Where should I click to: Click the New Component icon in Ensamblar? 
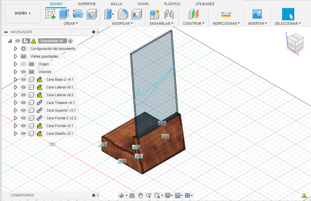pyautogui.click(x=155, y=14)
